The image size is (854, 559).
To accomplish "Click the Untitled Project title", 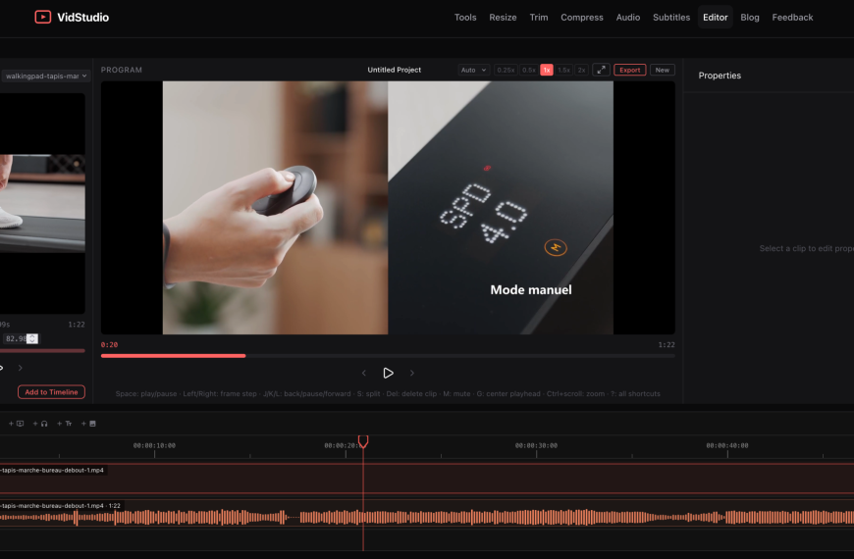I will (394, 70).
